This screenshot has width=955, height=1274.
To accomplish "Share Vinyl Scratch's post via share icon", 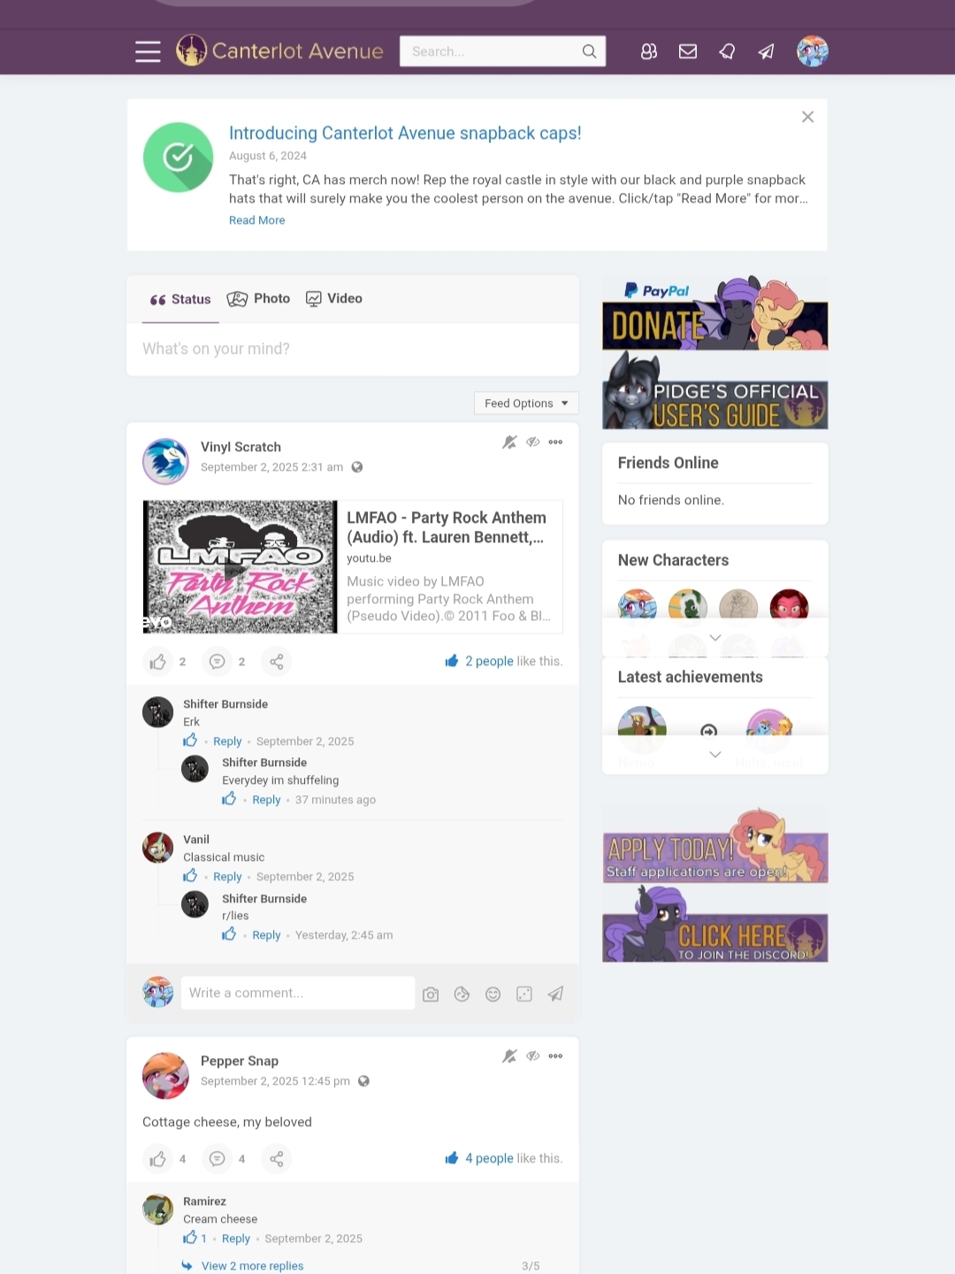I will pyautogui.click(x=277, y=662).
